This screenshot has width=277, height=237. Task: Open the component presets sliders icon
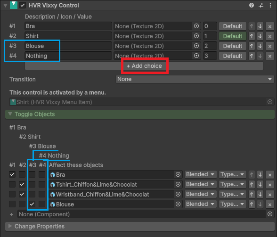click(x=261, y=5)
